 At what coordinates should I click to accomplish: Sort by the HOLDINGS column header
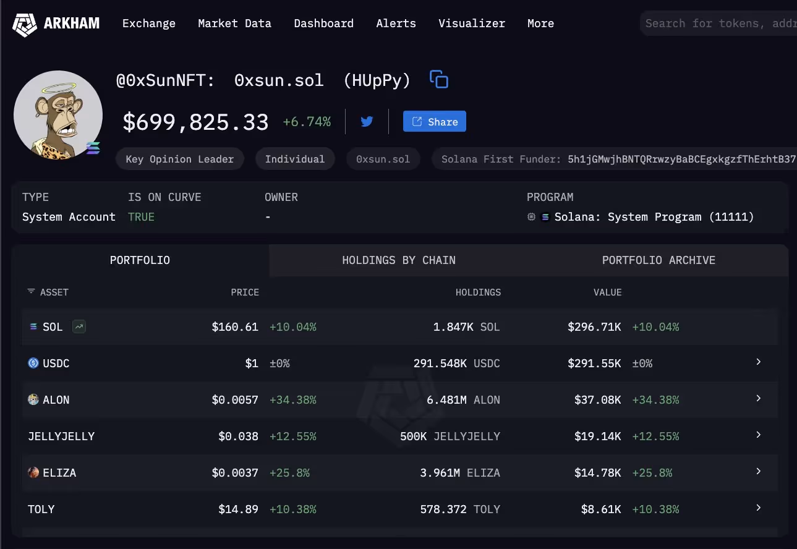[478, 292]
